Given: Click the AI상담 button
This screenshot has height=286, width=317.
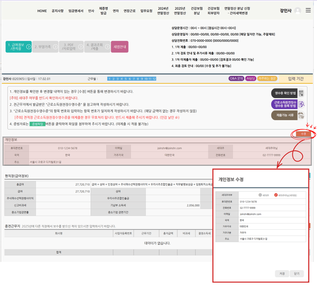Looking at the screenshot, I should click(x=251, y=79).
